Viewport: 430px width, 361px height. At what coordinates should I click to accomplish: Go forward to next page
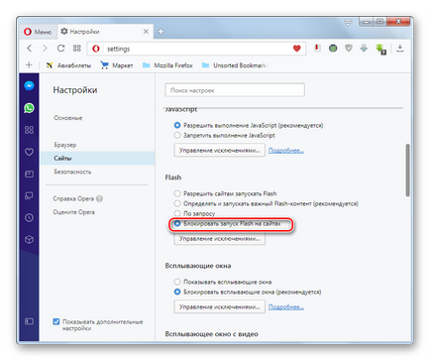[45, 49]
